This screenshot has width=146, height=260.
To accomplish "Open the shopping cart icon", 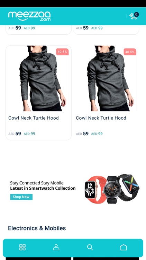I will click(133, 16).
